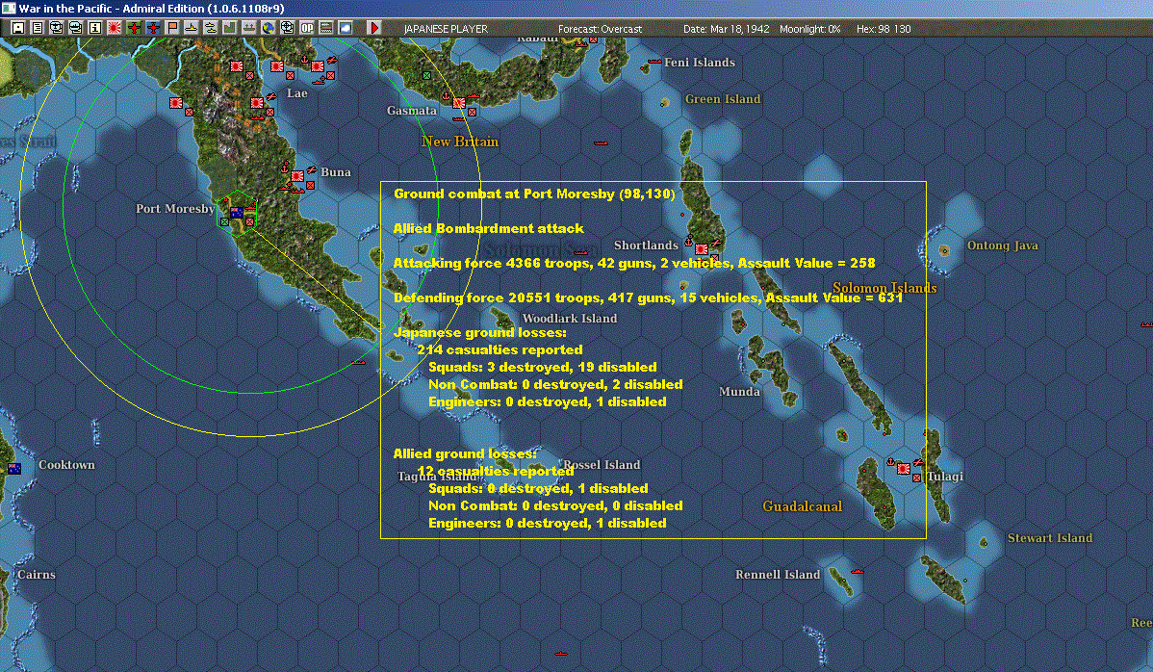Viewport: 1153px width, 672px height.
Task: Click the Japanese ship marker north of Rennell Island
Action: click(857, 571)
